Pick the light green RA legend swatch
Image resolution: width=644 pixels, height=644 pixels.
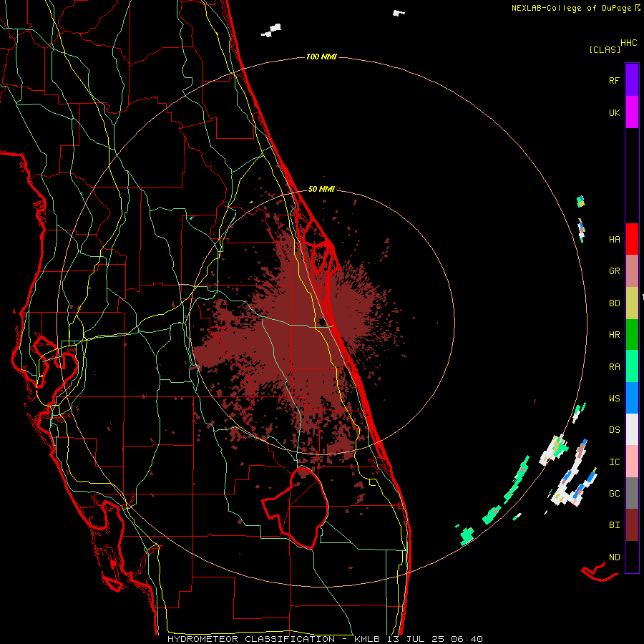pos(632,366)
